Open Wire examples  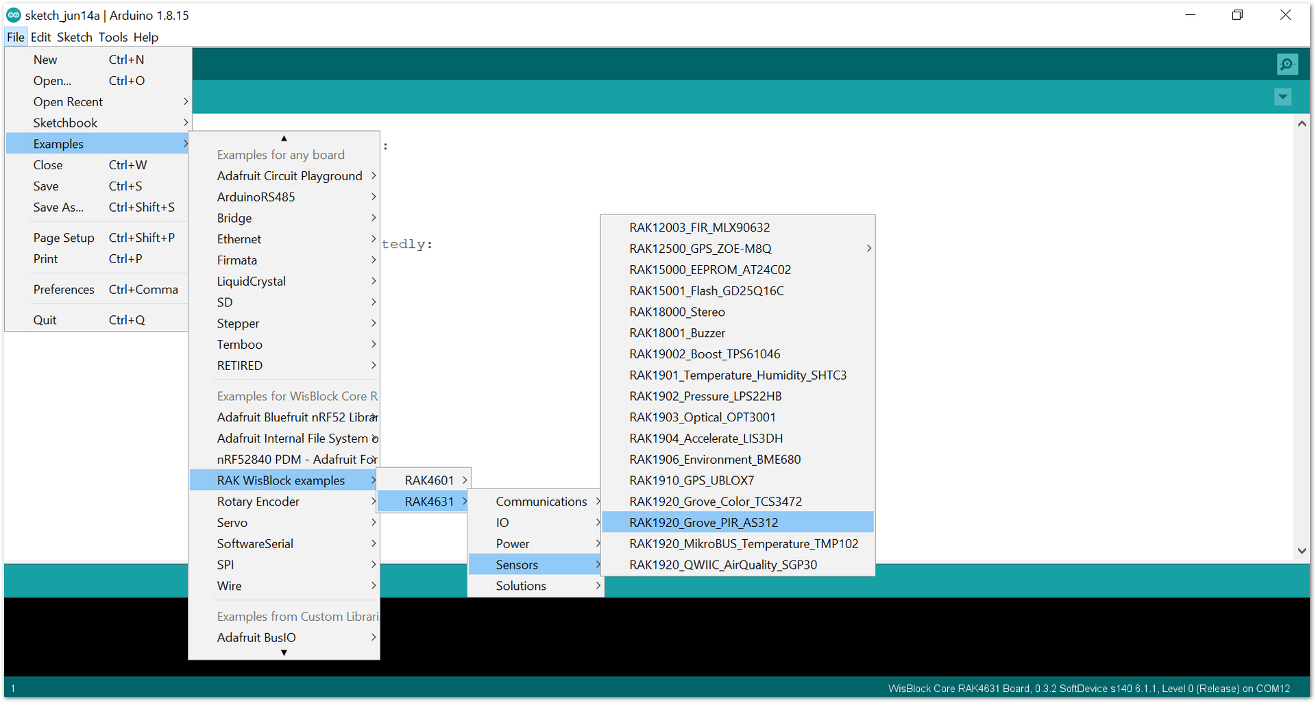[284, 587]
